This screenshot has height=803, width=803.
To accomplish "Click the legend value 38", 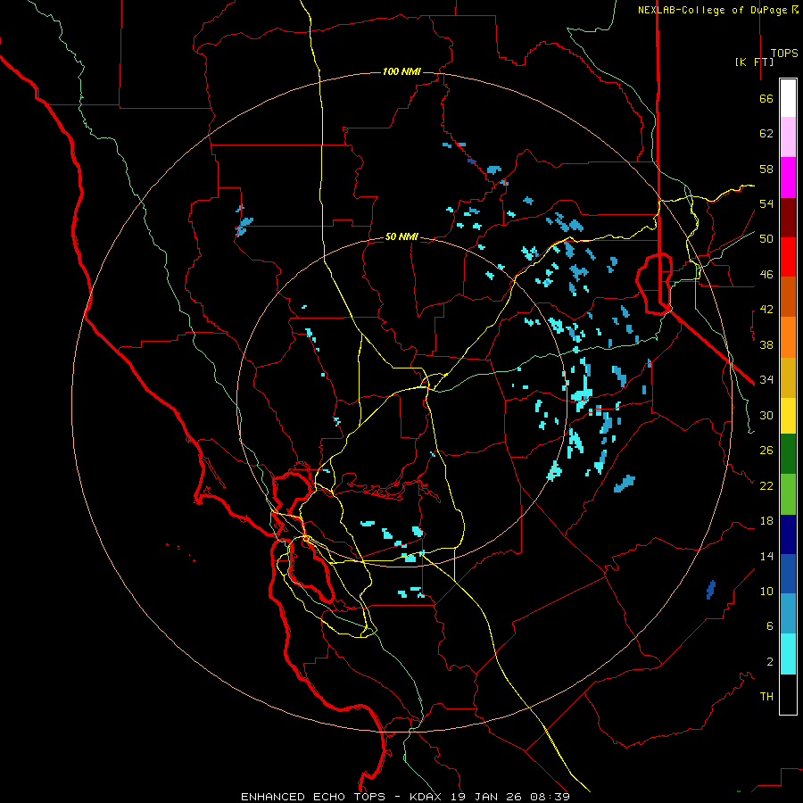I will click(766, 344).
